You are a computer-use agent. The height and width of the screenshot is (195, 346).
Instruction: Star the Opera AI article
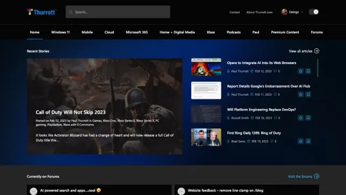pos(300,71)
